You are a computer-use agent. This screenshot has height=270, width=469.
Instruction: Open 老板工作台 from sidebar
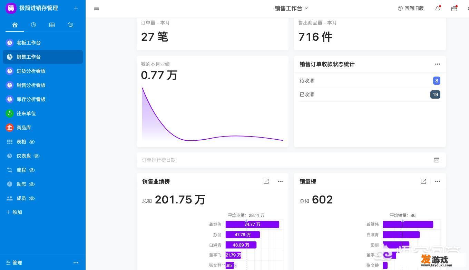43,43
